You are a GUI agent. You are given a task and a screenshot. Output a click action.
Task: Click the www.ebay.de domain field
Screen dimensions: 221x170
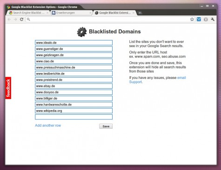(x=74, y=86)
